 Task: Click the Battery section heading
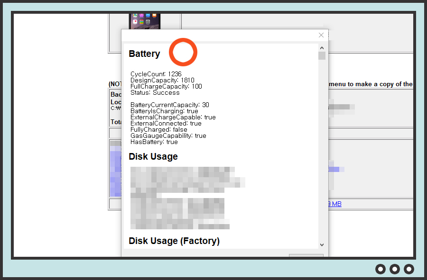tap(144, 54)
